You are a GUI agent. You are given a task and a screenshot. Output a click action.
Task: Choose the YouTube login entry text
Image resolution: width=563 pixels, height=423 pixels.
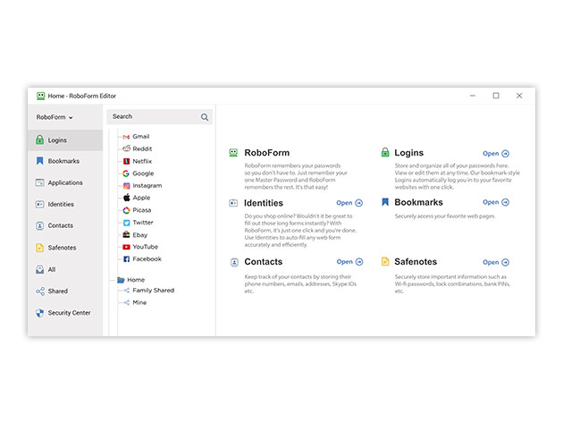146,247
